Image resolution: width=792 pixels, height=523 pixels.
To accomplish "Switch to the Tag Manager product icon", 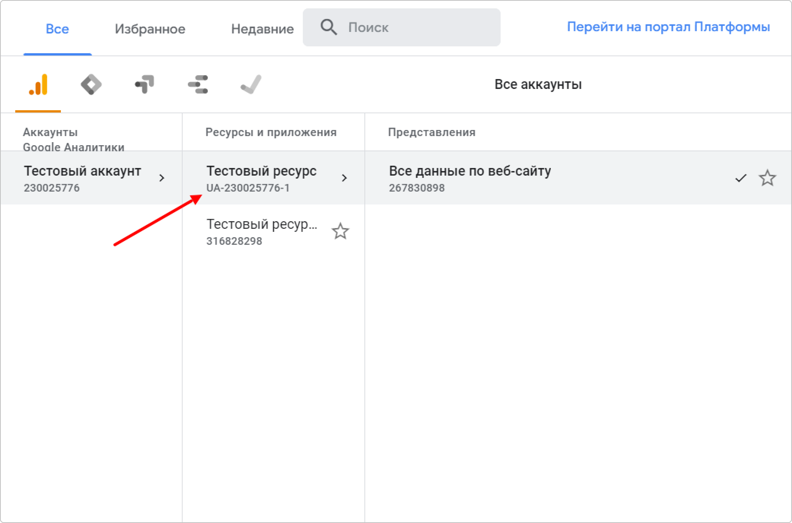I will pos(91,84).
